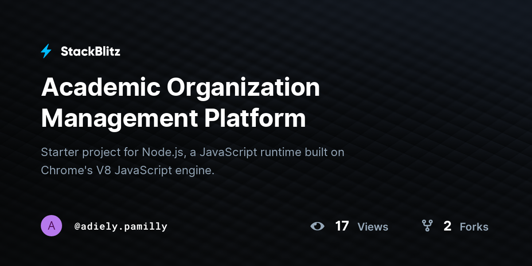Viewport: 532px width, 266px height.
Task: Click the 2 forks count
Action: [447, 226]
